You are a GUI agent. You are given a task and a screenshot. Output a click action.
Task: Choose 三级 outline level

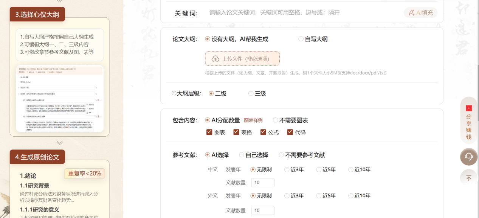coord(251,93)
